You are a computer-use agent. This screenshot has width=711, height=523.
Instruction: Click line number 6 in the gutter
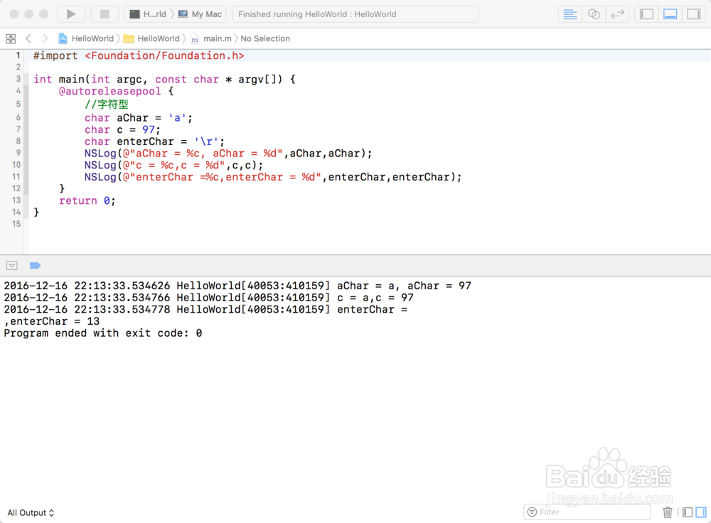pos(18,117)
